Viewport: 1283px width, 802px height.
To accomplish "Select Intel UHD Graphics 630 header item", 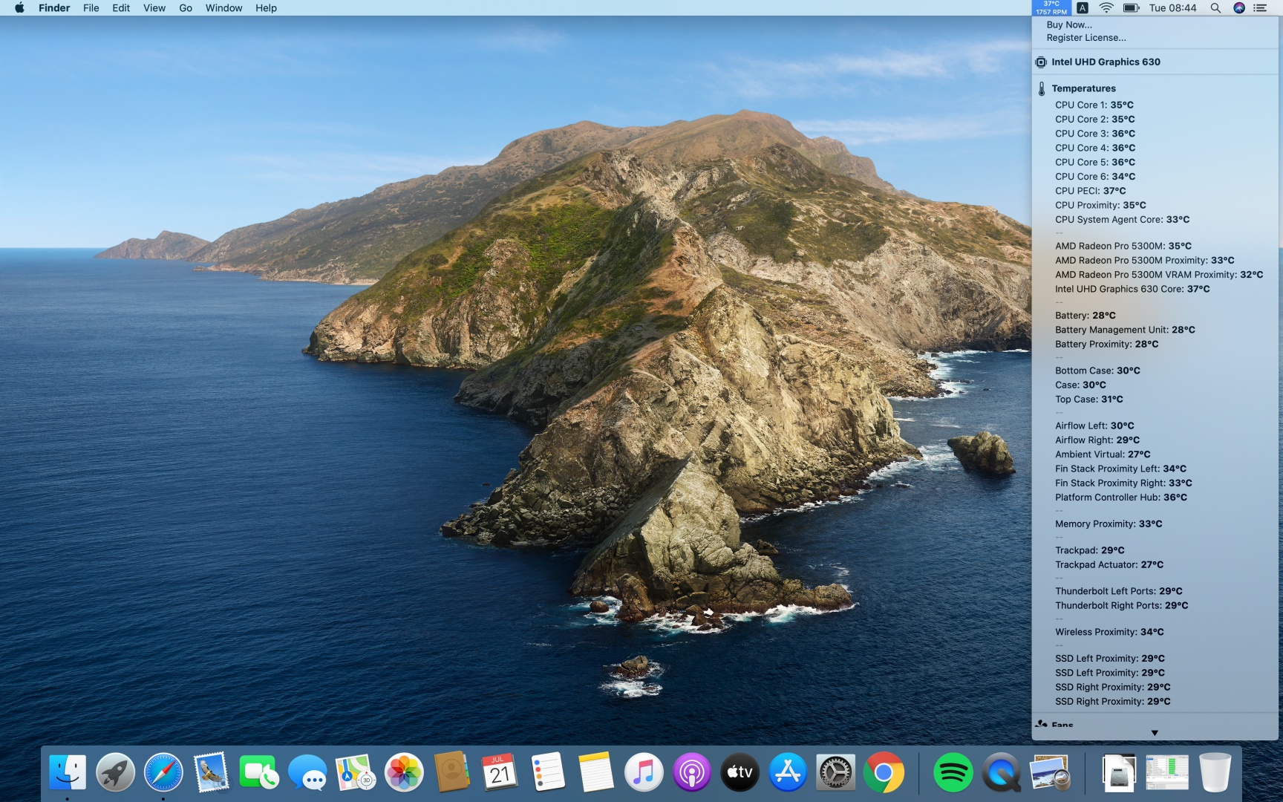I will click(1105, 62).
